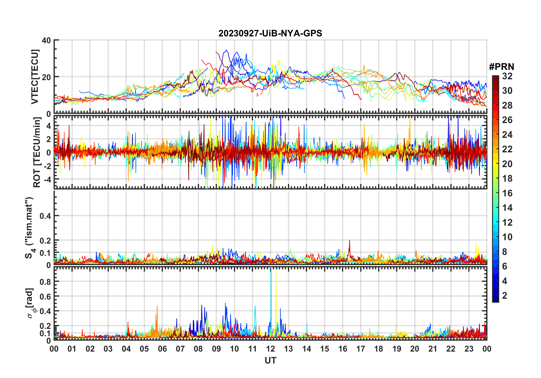This screenshot has height=378, width=541.
Task: Click x-axis tick label 22
Action: [x=451, y=349]
